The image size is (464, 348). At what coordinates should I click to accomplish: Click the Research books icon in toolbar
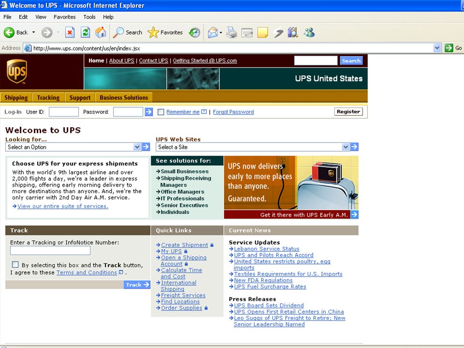tap(293, 32)
